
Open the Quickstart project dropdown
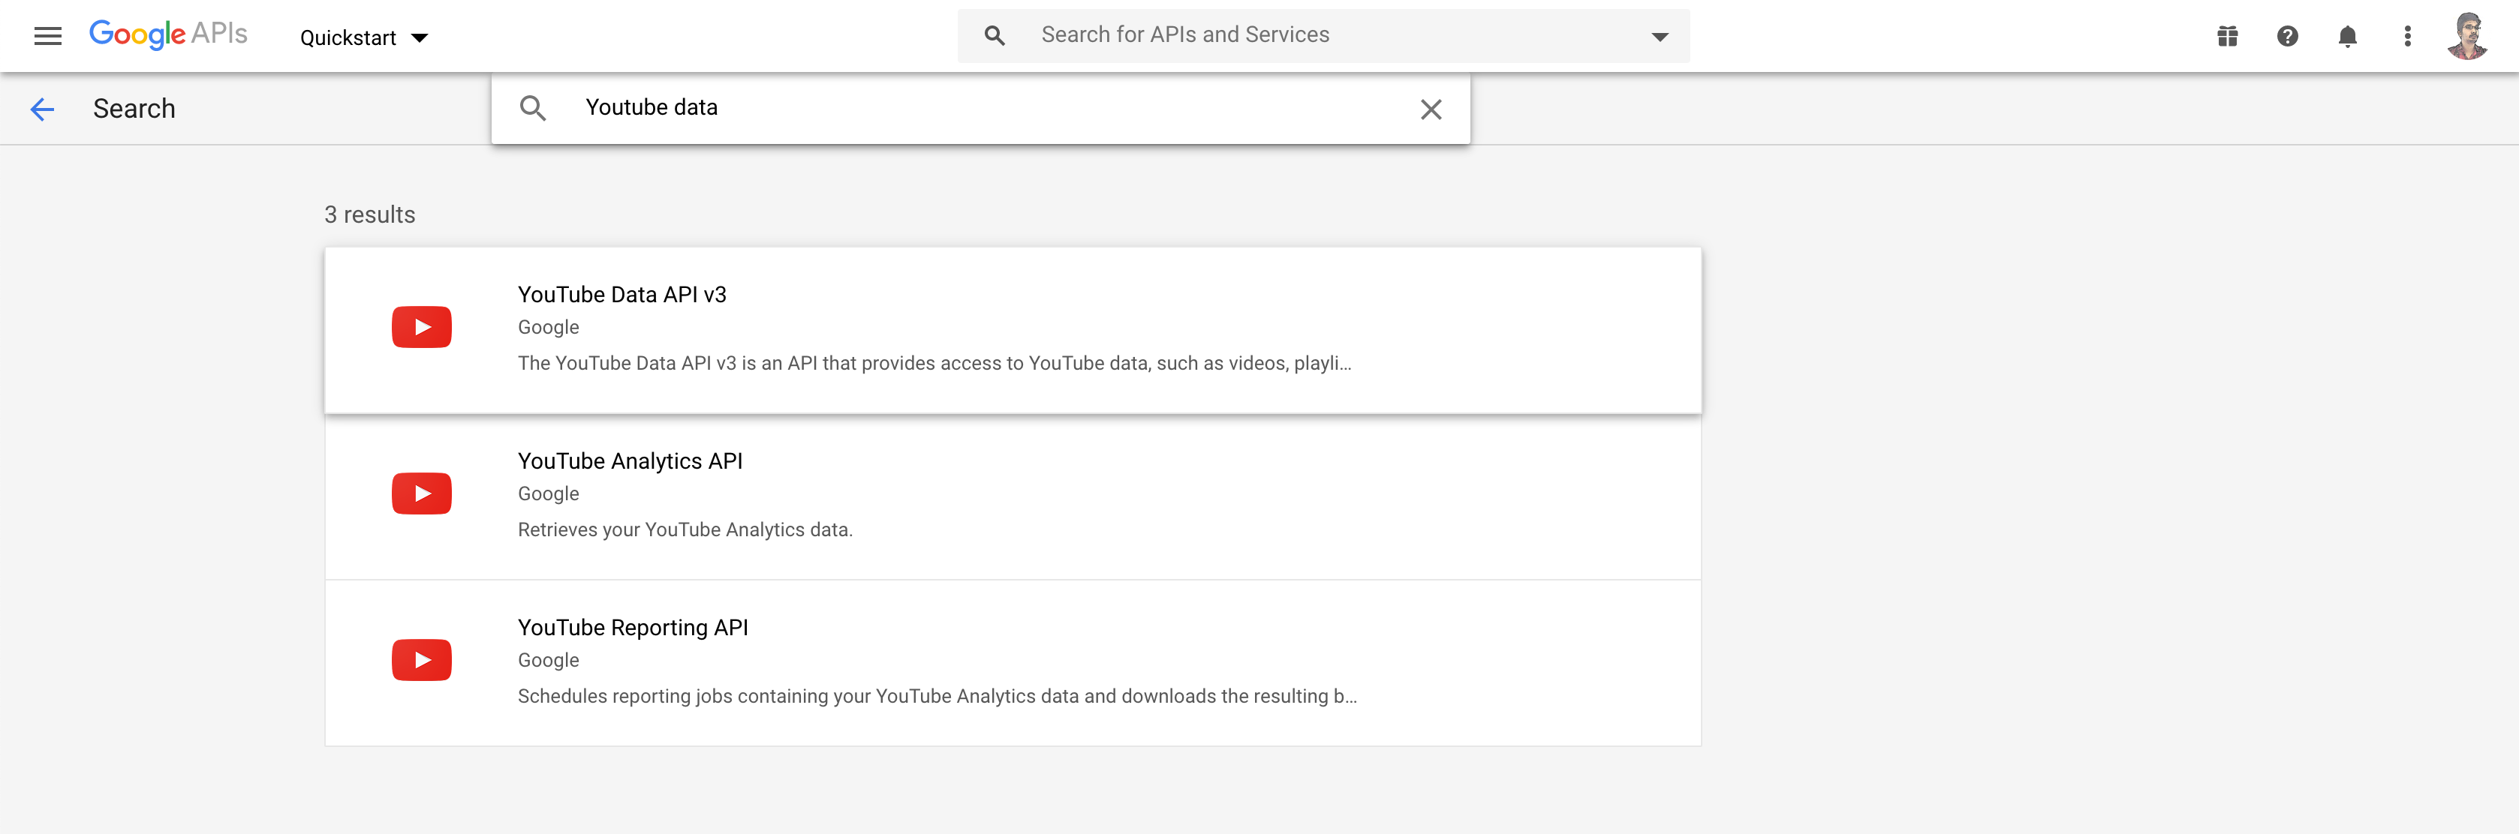pos(364,37)
